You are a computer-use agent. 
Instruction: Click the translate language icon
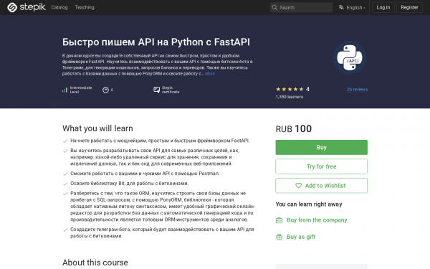click(x=341, y=7)
